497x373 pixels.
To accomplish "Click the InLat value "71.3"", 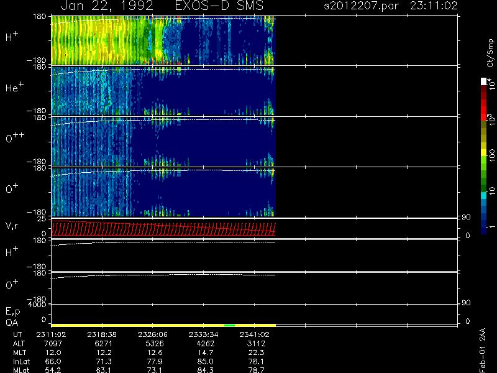I will click(104, 361).
